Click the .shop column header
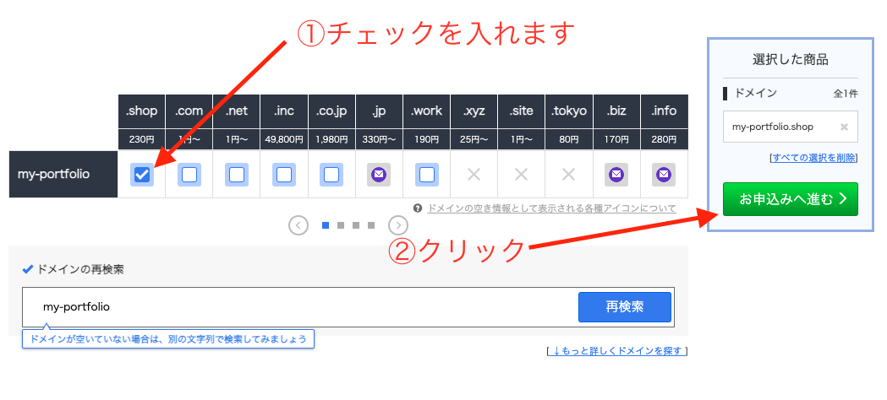This screenshot has width=887, height=400. (x=141, y=111)
